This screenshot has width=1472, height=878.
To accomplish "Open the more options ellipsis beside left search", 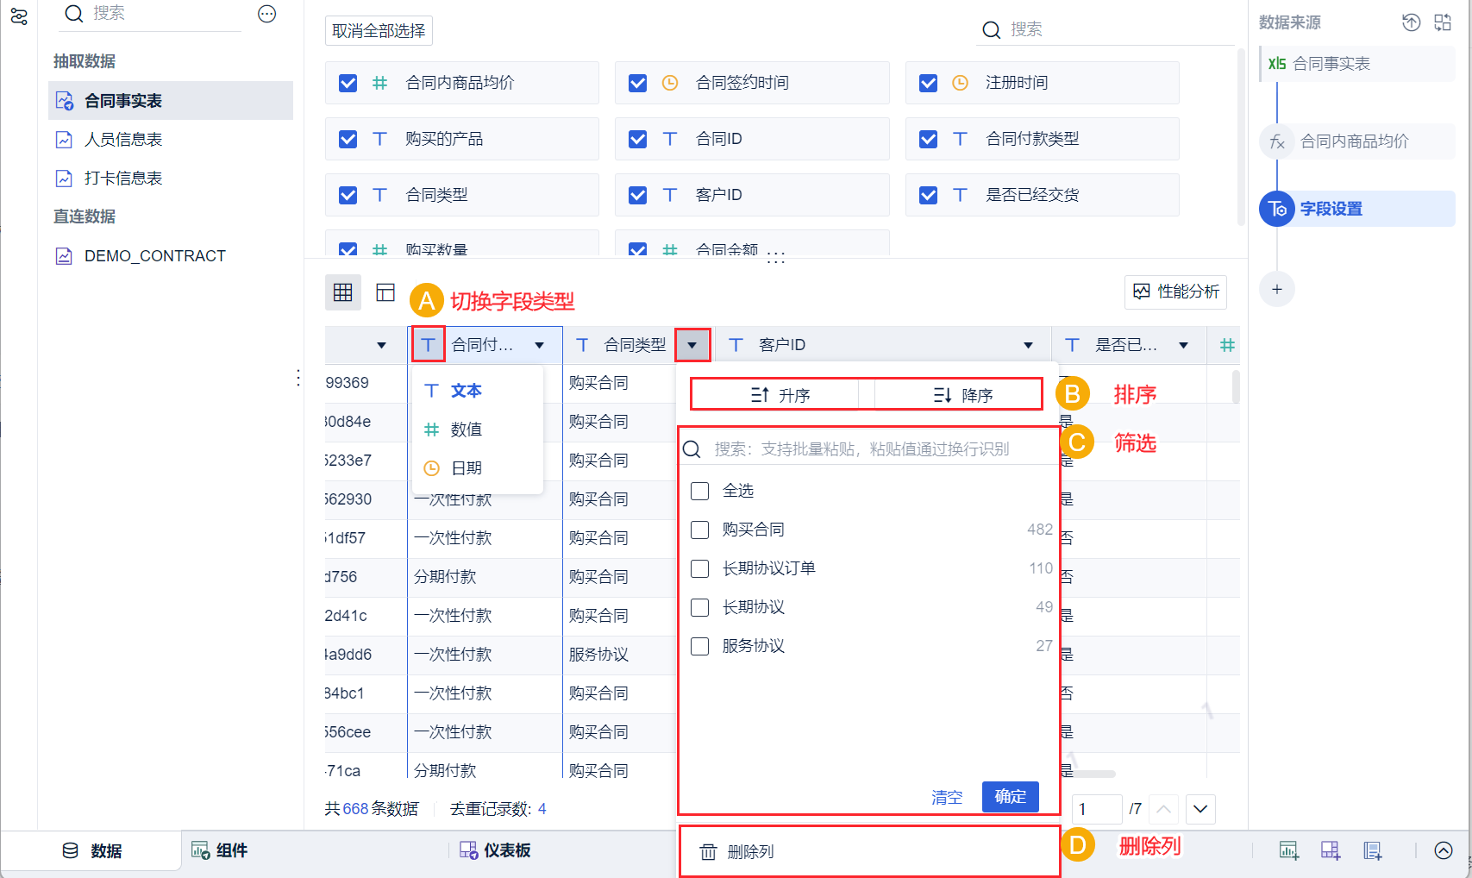I will (267, 14).
